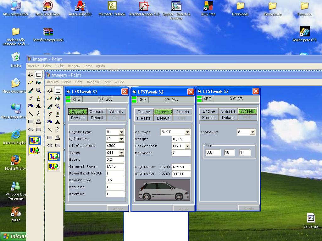Choose the Magnifier tool in outer Paint toolbox
The width and height of the screenshot is (322, 241).
[x=39, y=90]
